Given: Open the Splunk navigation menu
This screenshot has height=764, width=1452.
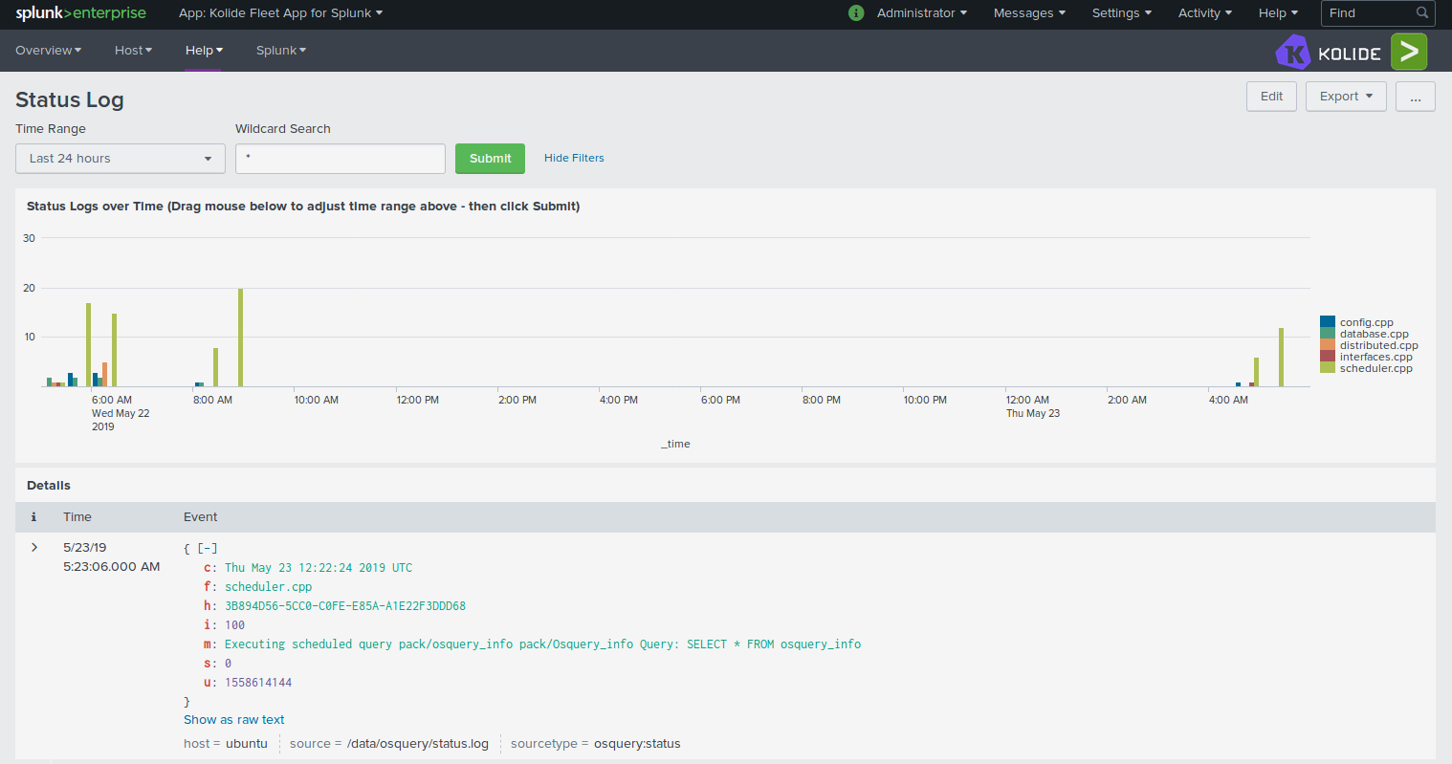Looking at the screenshot, I should point(281,51).
